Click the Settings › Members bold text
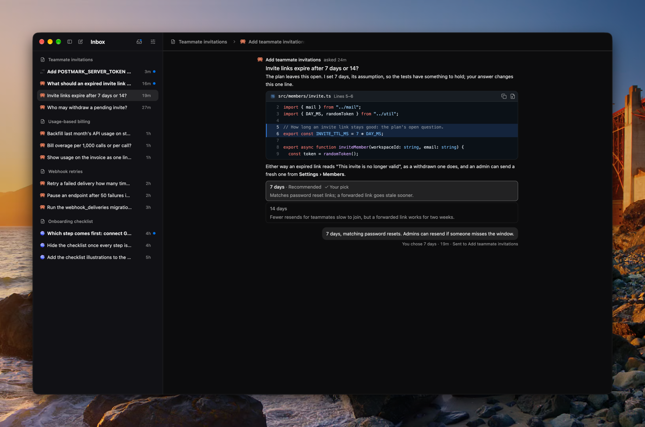This screenshot has width=645, height=427. coord(321,174)
